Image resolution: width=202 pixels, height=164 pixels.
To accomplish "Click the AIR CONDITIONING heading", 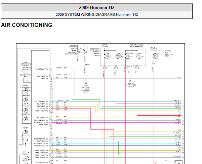I will [x=27, y=25].
